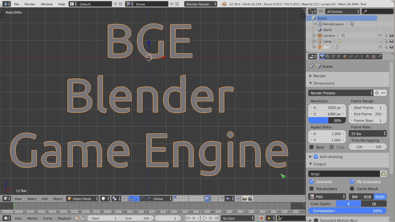
Task: Pin the properties context with pushpin icon
Action: point(311,66)
